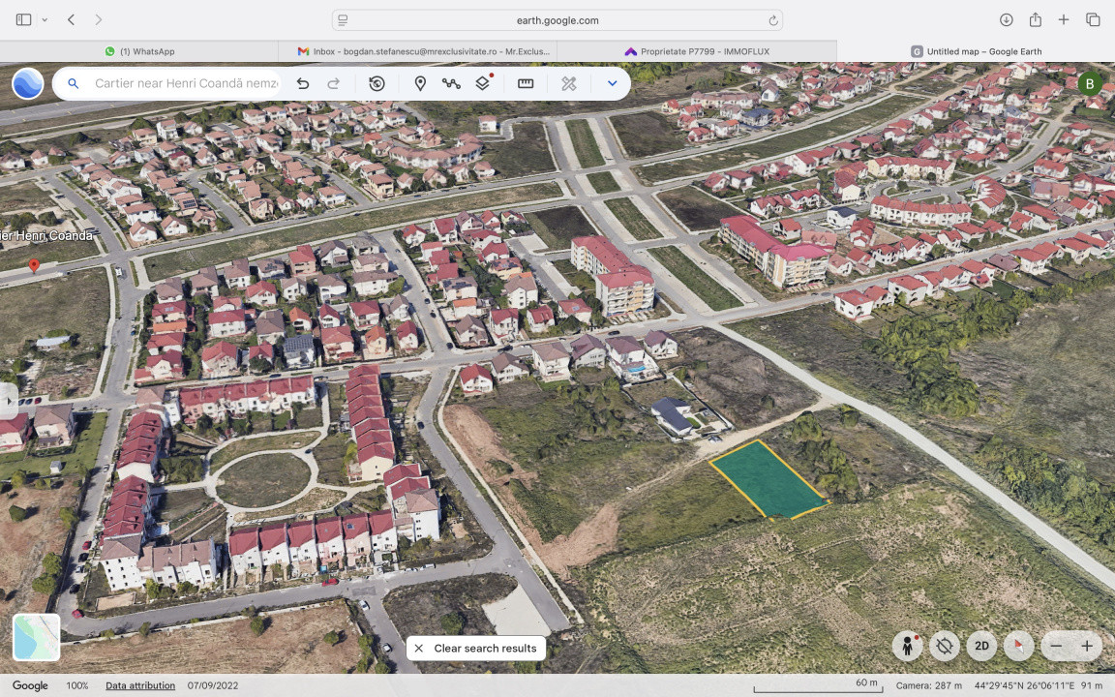Click the undo arrow in Earth toolbar
This screenshot has height=697, width=1115.
(303, 84)
